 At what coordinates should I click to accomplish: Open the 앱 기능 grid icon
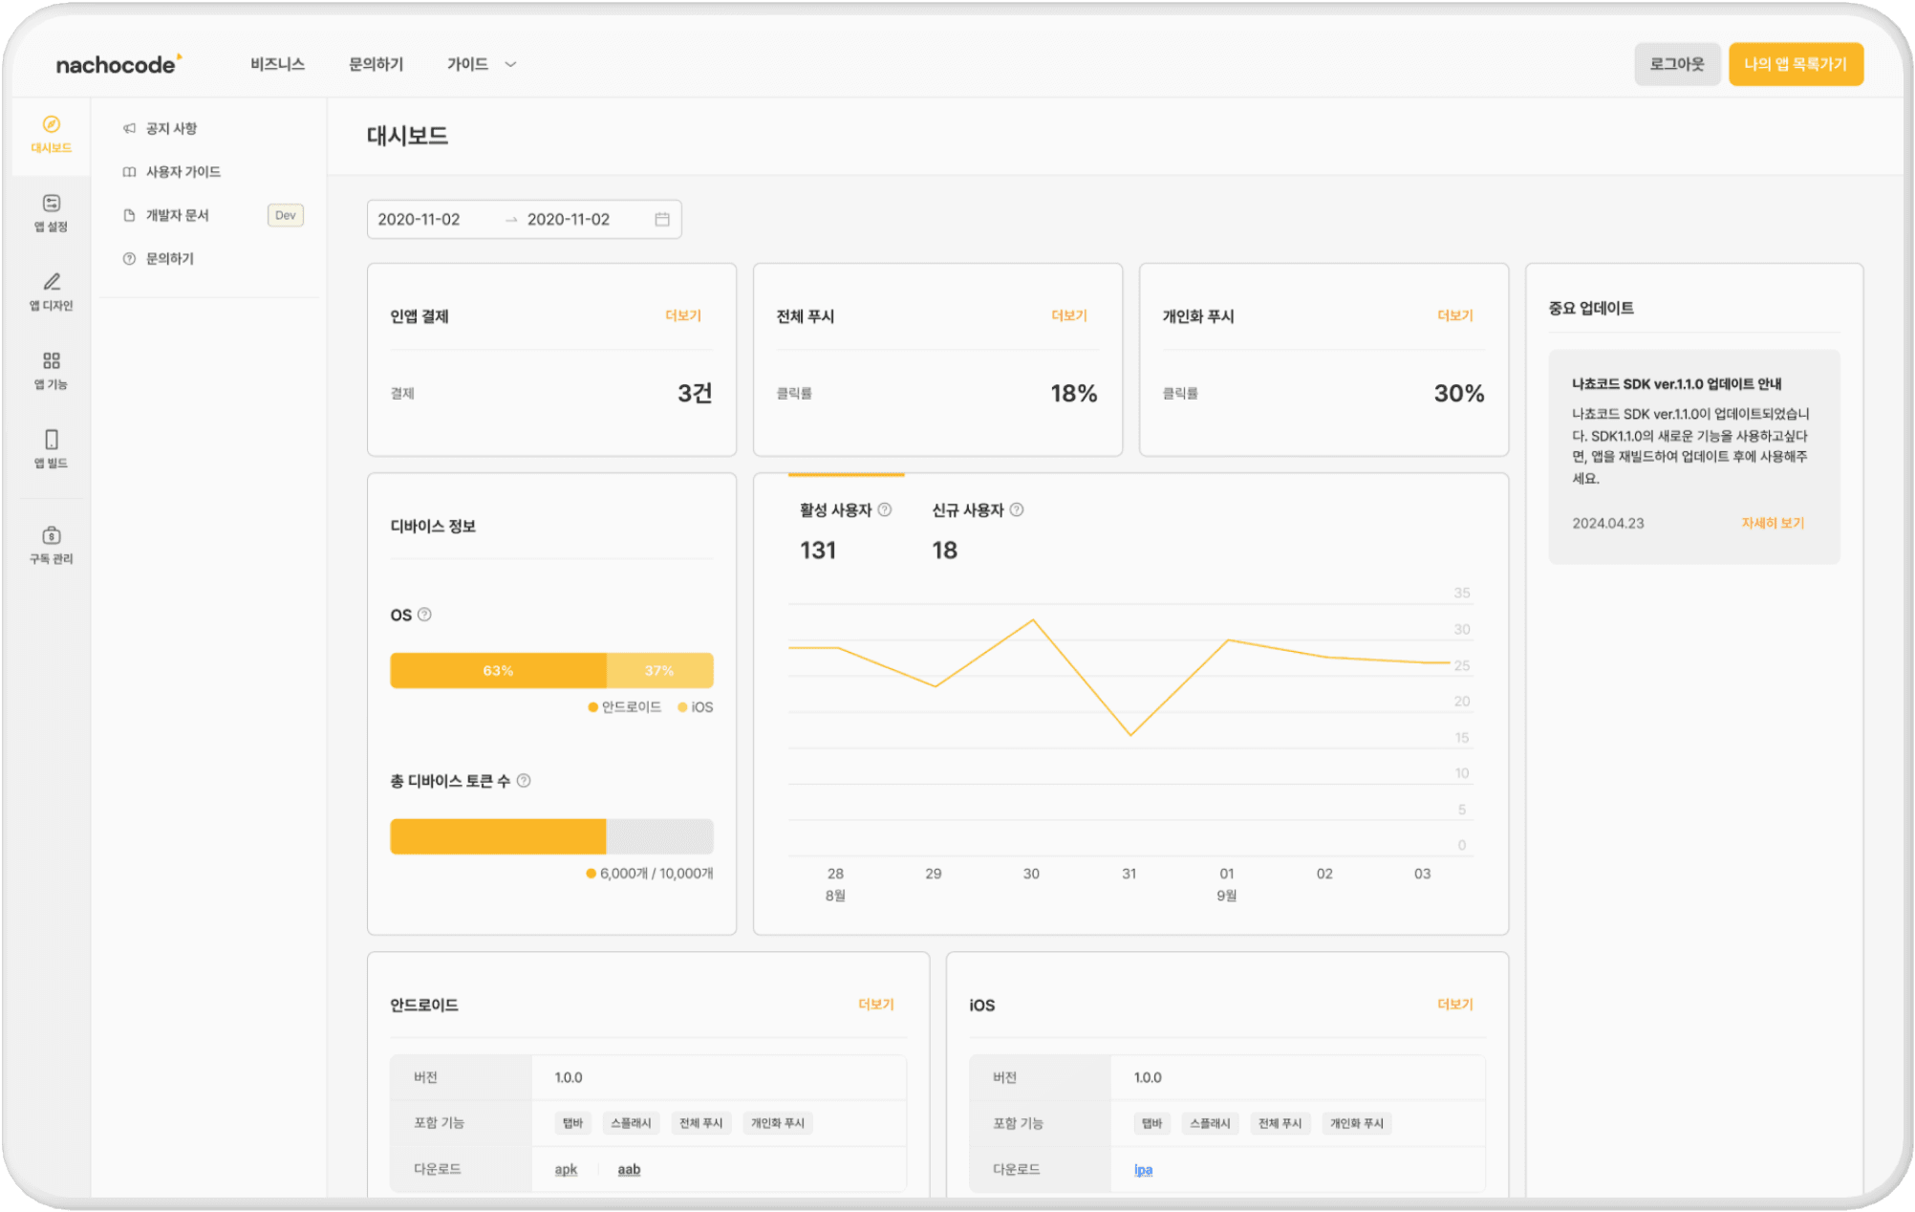coord(52,361)
